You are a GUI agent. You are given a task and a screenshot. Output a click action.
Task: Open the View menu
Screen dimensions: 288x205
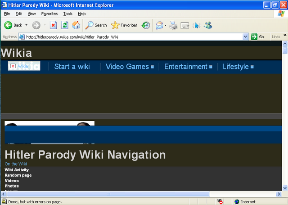[31, 14]
